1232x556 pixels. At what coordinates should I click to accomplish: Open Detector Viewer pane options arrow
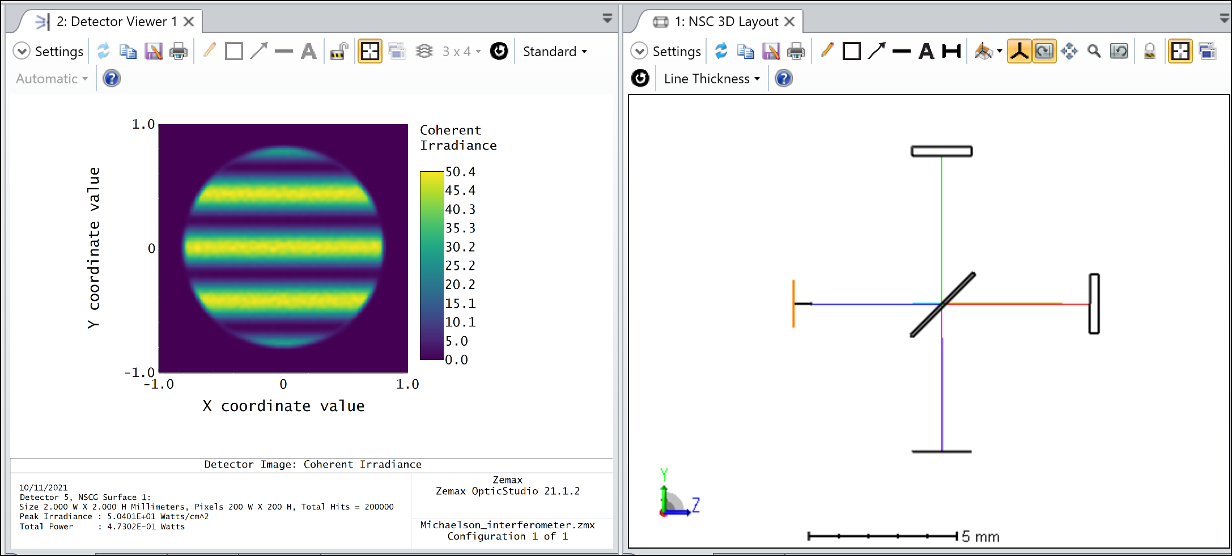tap(607, 18)
